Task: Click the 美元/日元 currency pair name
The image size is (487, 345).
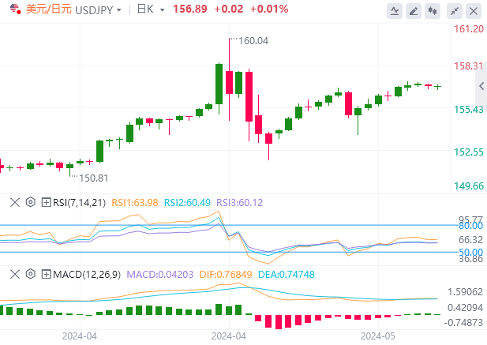Action: 49,9
